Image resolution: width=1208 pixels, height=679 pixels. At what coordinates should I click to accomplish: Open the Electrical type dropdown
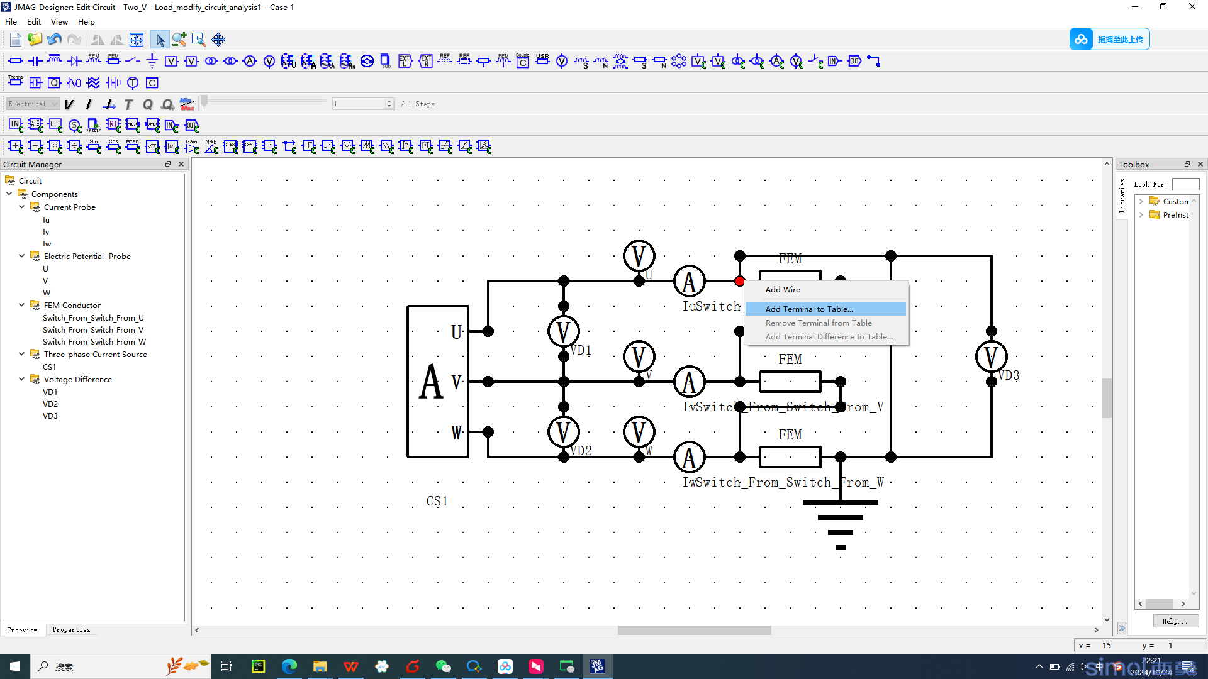(33, 104)
